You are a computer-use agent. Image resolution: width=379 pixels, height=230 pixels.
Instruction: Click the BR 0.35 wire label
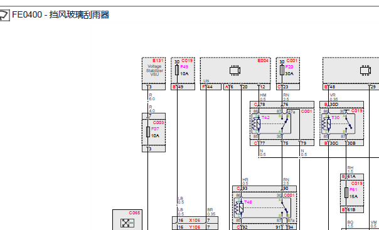tap(211, 212)
